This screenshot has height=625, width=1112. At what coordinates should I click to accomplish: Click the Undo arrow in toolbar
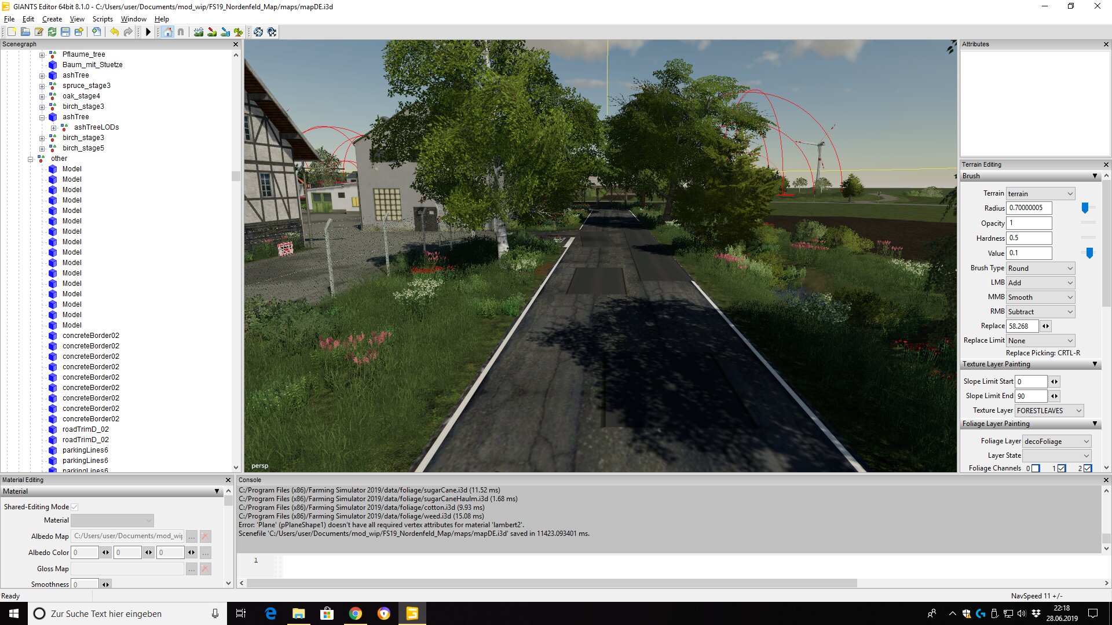point(114,32)
